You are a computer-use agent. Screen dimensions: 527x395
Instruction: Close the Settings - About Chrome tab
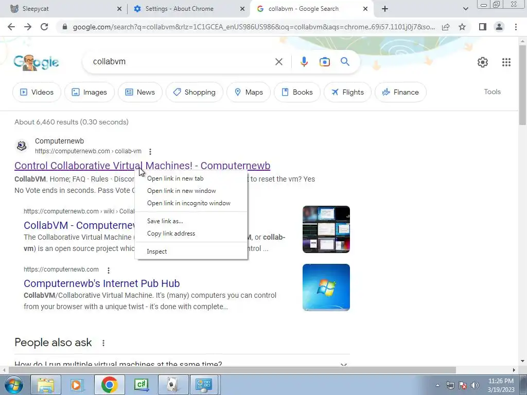pos(242,9)
